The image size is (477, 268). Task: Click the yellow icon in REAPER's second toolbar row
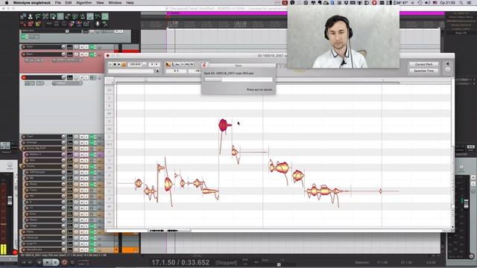pyautogui.click(x=38, y=24)
